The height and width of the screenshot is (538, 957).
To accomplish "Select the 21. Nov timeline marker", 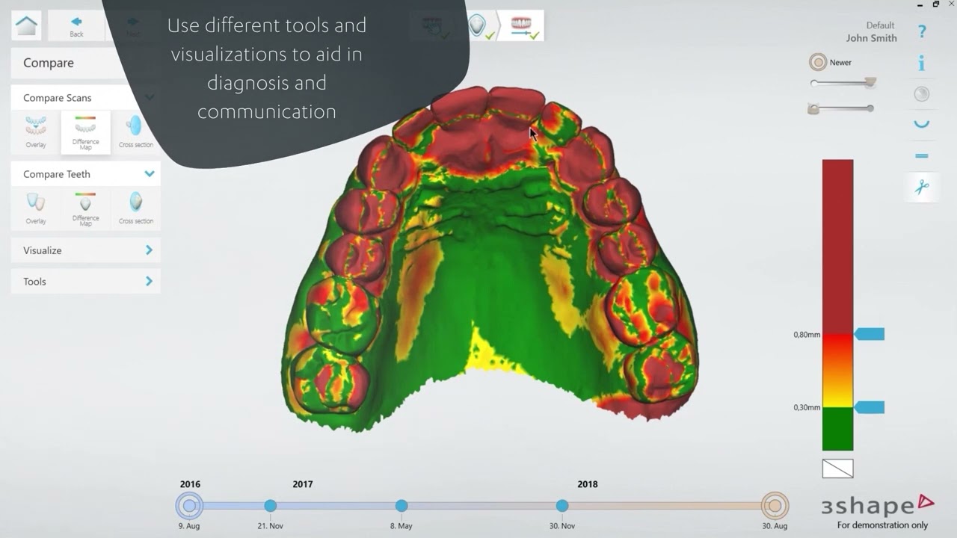I will coord(271,506).
